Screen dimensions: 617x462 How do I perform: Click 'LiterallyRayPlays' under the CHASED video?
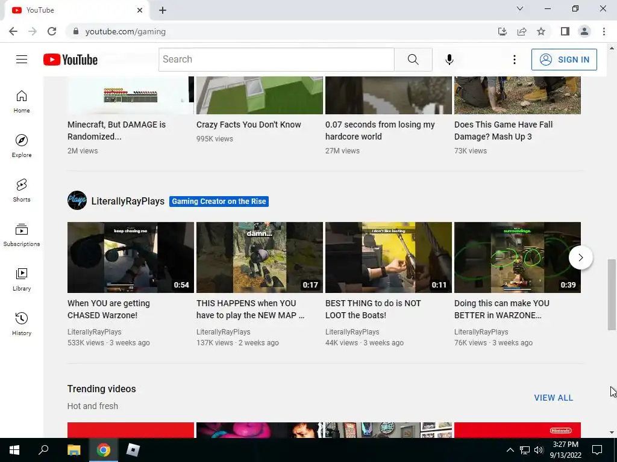tap(95, 332)
